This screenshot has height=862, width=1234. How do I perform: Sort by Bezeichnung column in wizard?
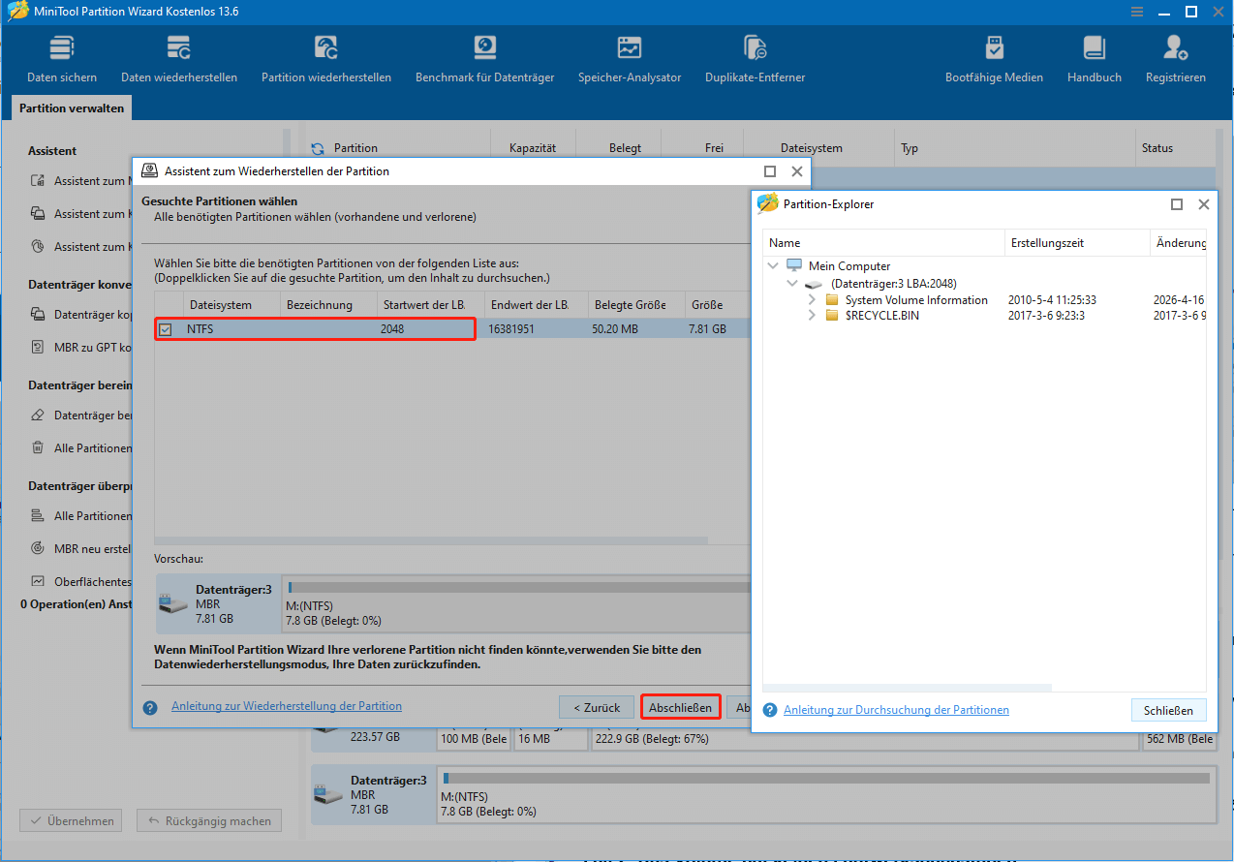[328, 304]
